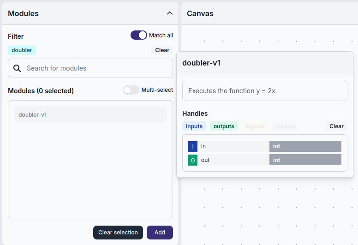This screenshot has height=245, width=358.
Task: Select the doubler-v1 module in the list
Action: pos(90,114)
